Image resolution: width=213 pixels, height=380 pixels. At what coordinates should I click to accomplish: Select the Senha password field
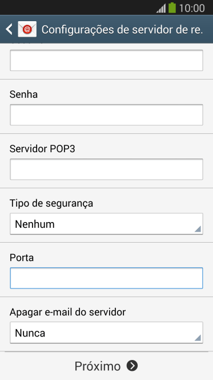(x=106, y=115)
